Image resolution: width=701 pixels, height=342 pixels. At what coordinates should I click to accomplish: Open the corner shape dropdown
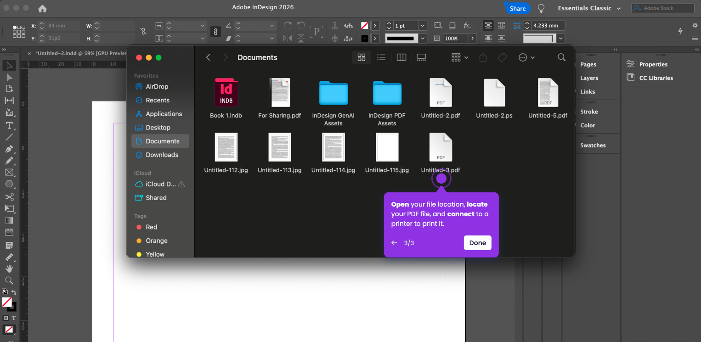[560, 39]
